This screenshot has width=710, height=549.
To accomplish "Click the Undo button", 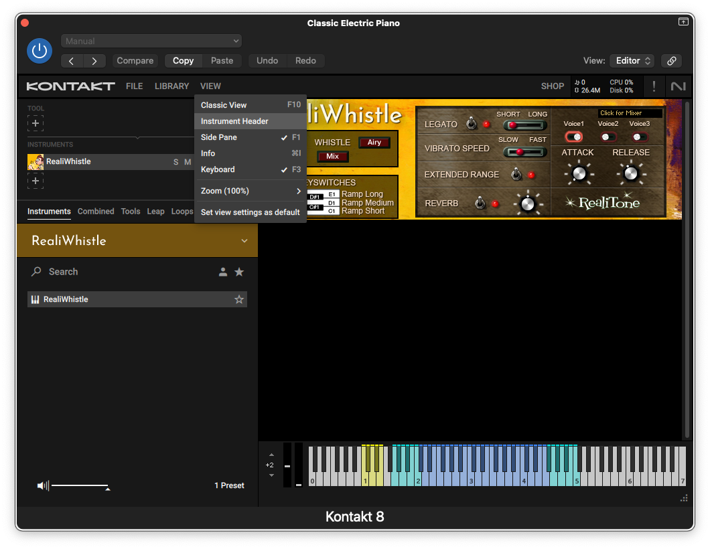I will pyautogui.click(x=267, y=61).
